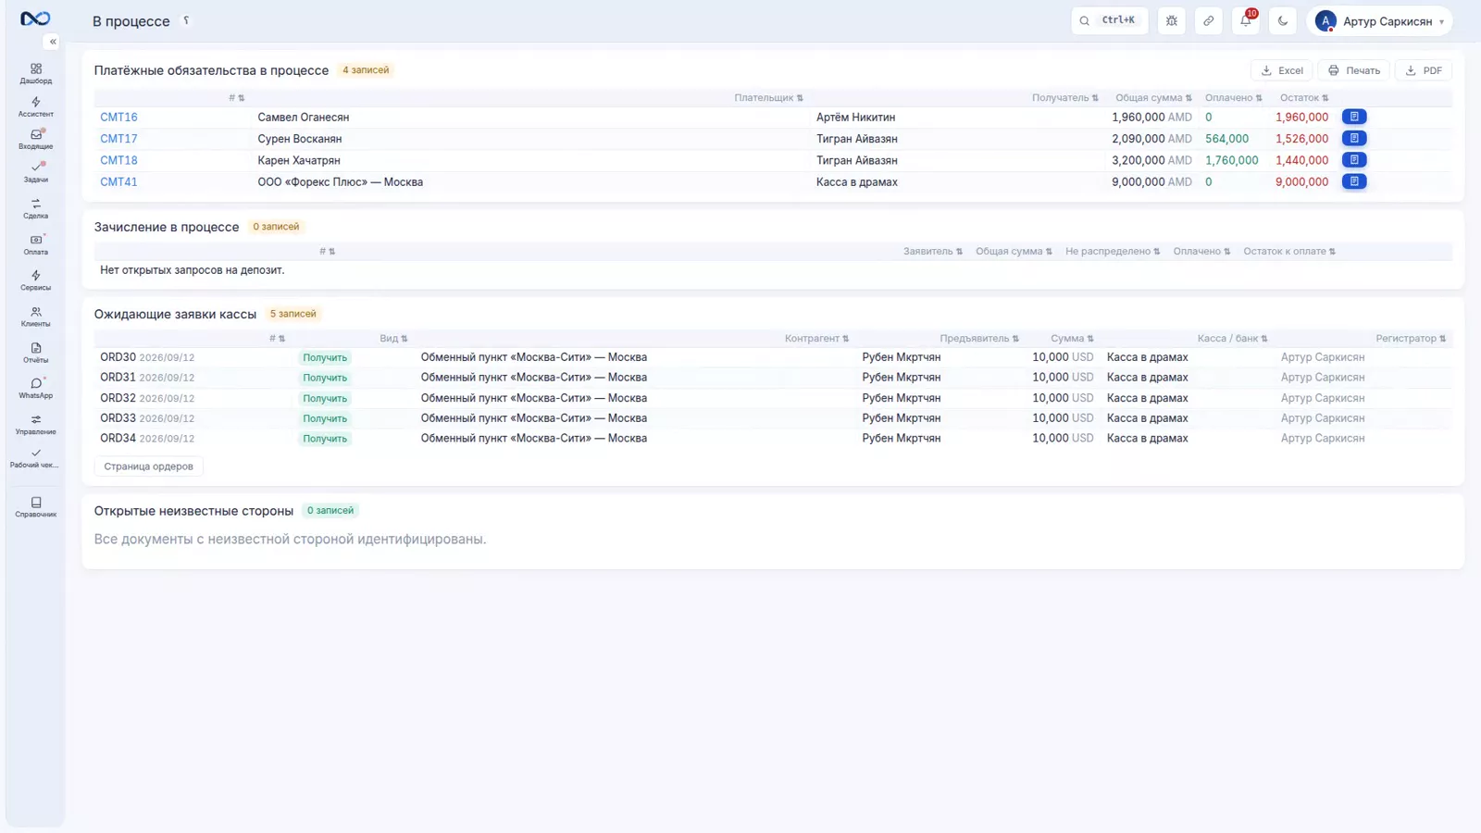
Task: Click the Печать print button
Action: tap(1354, 70)
